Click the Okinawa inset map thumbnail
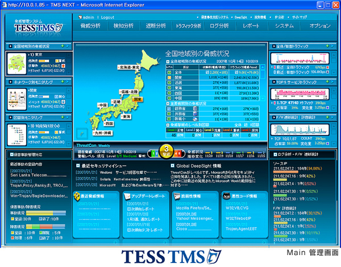341x267 pixels. click(x=82, y=133)
